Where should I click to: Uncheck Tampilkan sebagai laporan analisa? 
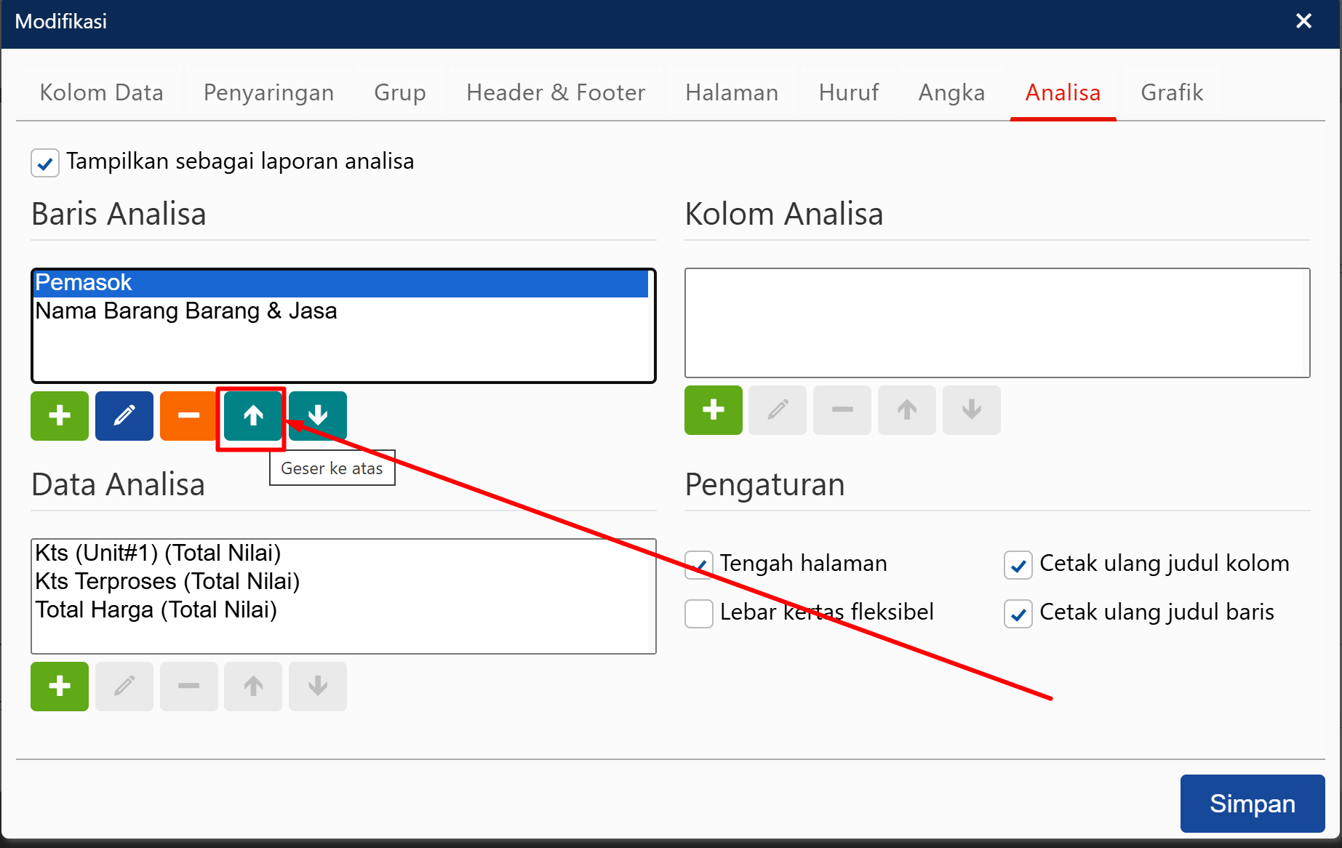point(45,163)
